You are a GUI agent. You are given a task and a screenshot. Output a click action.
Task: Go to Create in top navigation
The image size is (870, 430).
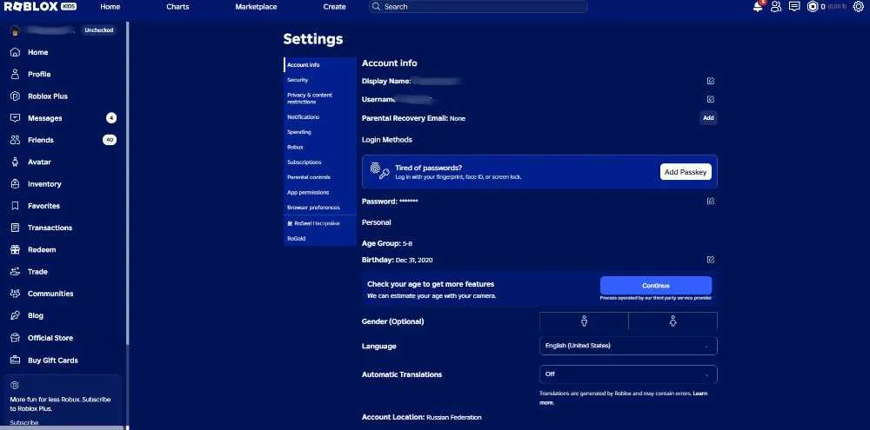(x=335, y=7)
